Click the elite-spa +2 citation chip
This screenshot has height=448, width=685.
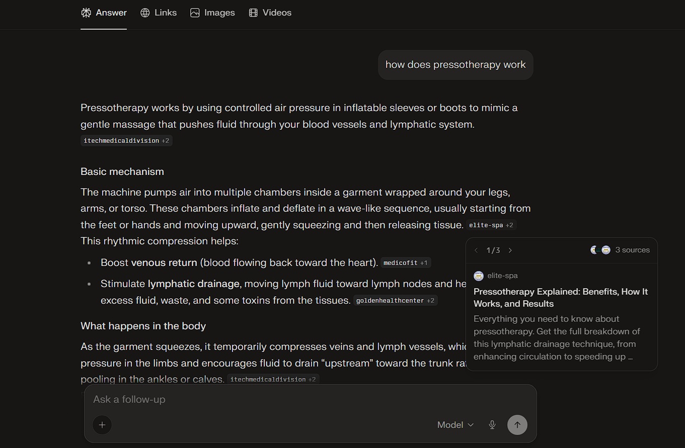click(491, 225)
